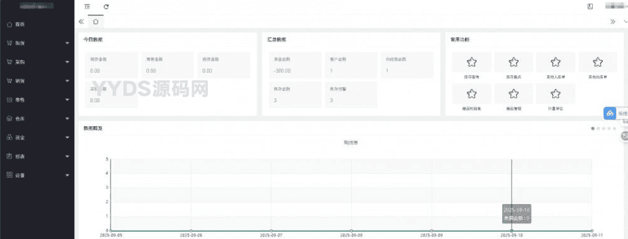Expand the 销货 menu arrow

(x=68, y=81)
